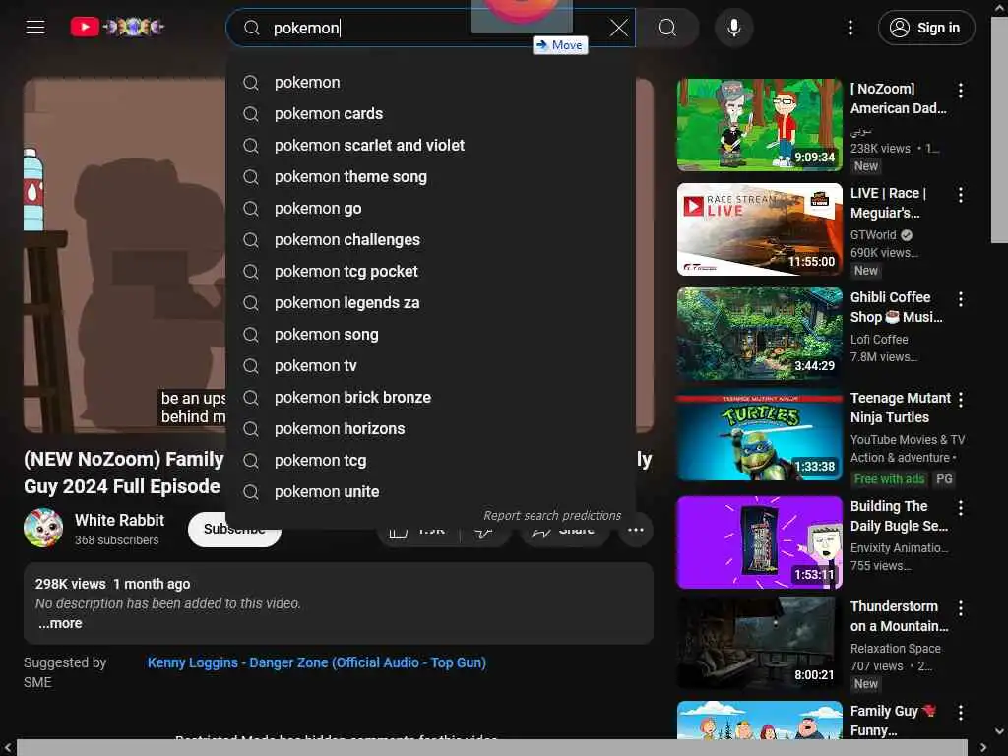This screenshot has height=756, width=1008.
Task: Open White Rabbit channel avatar
Action: point(43,528)
